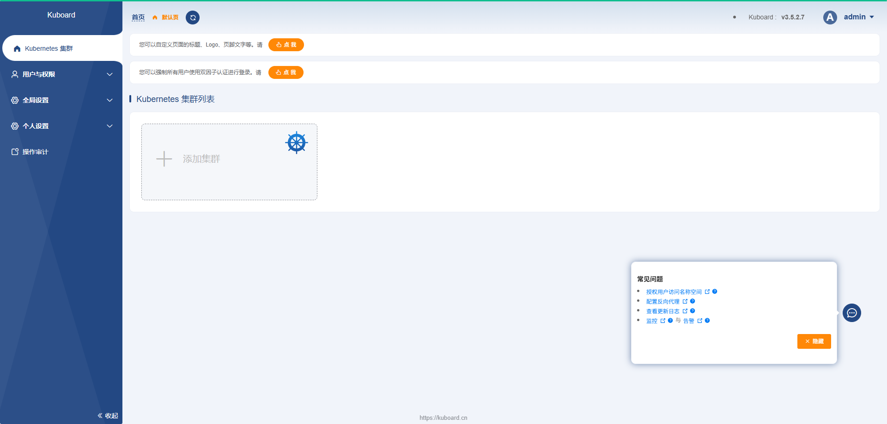Open 操作审计 in the sidebar
The image size is (887, 424).
[61, 152]
